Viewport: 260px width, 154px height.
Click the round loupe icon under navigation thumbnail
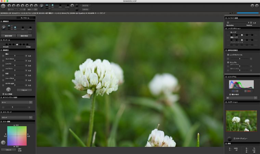pos(230,139)
